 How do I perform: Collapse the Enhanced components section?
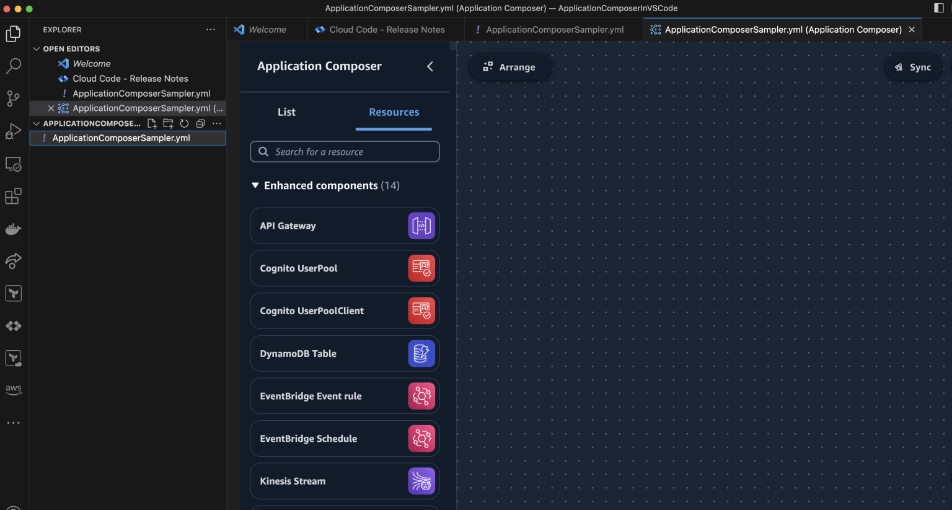point(255,185)
